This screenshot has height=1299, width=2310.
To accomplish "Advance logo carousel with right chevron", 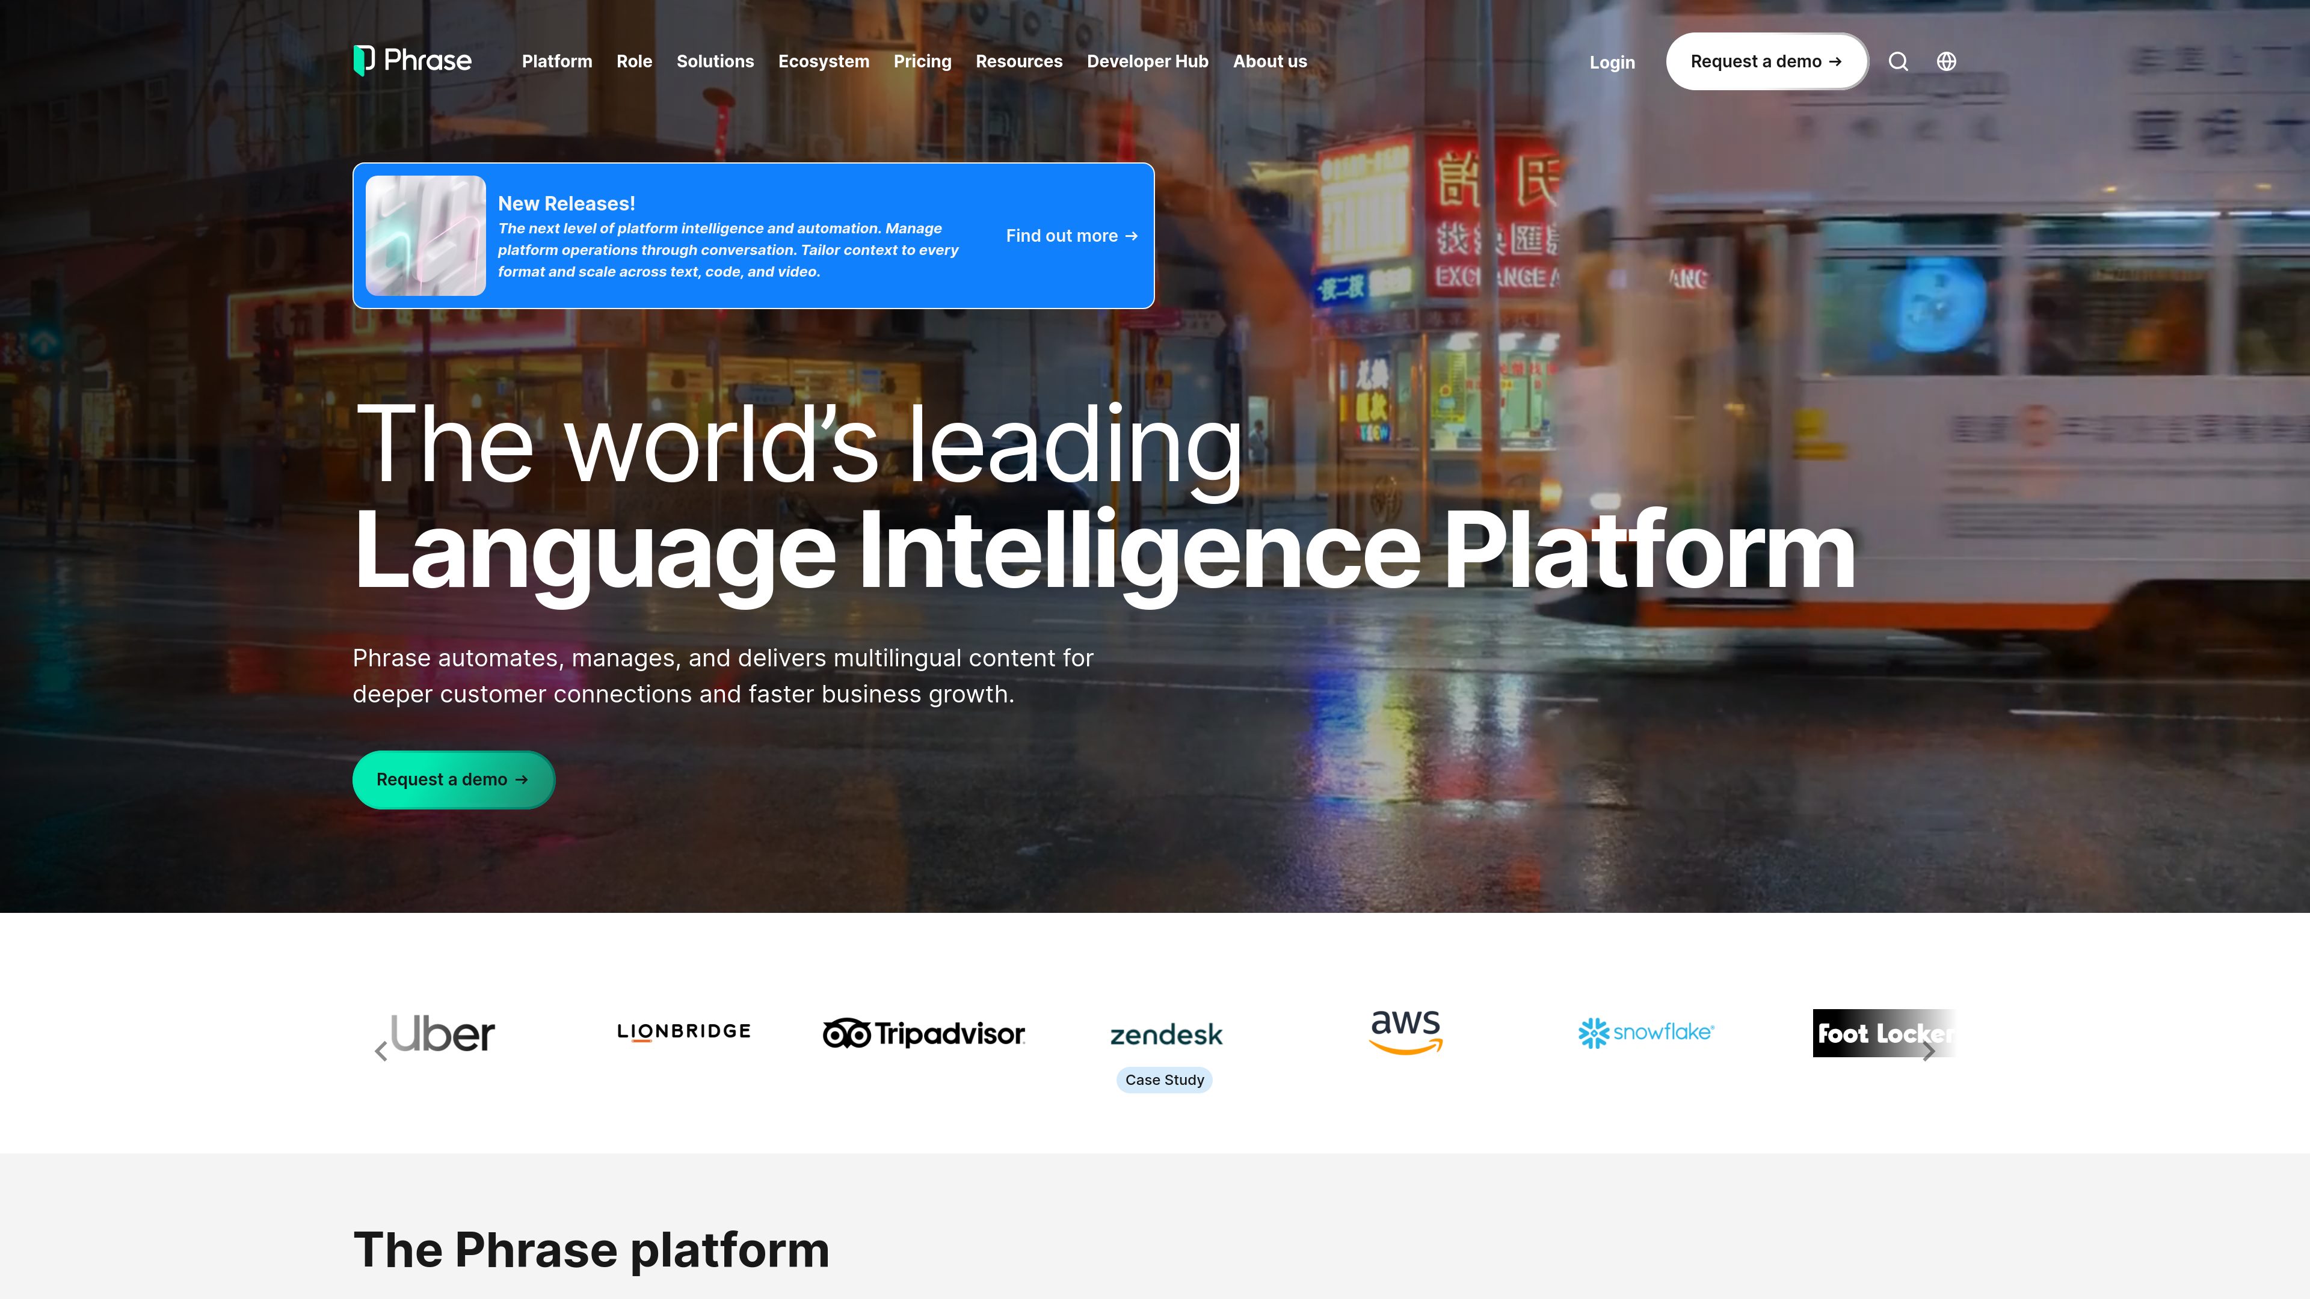I will pos(1928,1051).
